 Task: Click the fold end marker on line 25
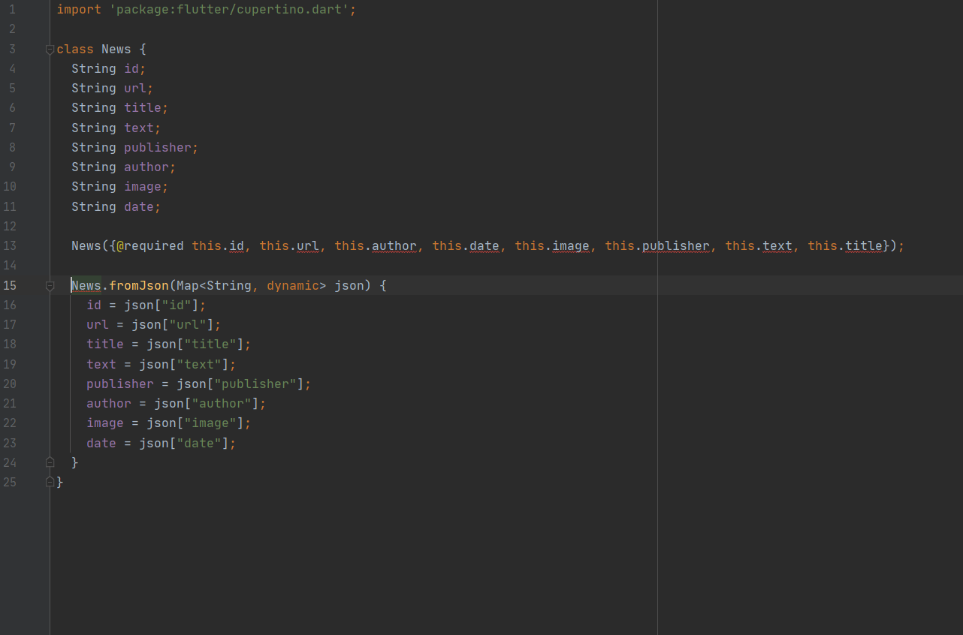(x=50, y=482)
